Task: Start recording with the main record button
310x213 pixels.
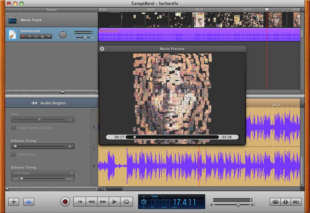Action: tap(65, 202)
